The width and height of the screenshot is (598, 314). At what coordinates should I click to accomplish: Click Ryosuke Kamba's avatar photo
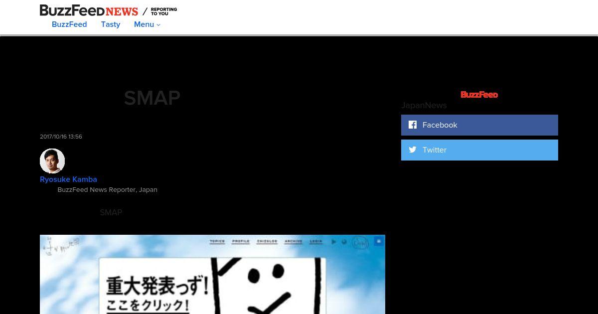(52, 161)
